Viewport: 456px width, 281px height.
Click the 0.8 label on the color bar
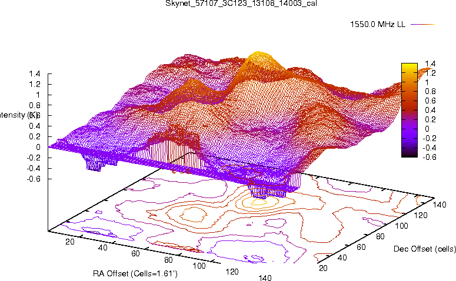430,92
